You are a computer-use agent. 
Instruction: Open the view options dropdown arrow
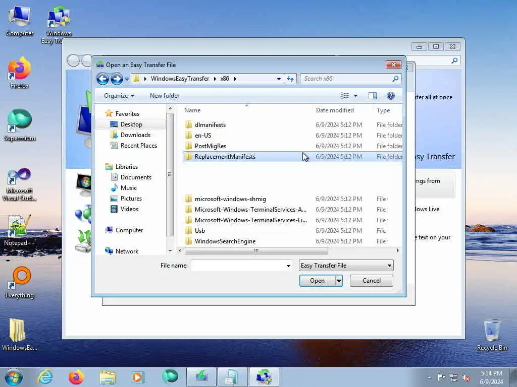click(355, 96)
